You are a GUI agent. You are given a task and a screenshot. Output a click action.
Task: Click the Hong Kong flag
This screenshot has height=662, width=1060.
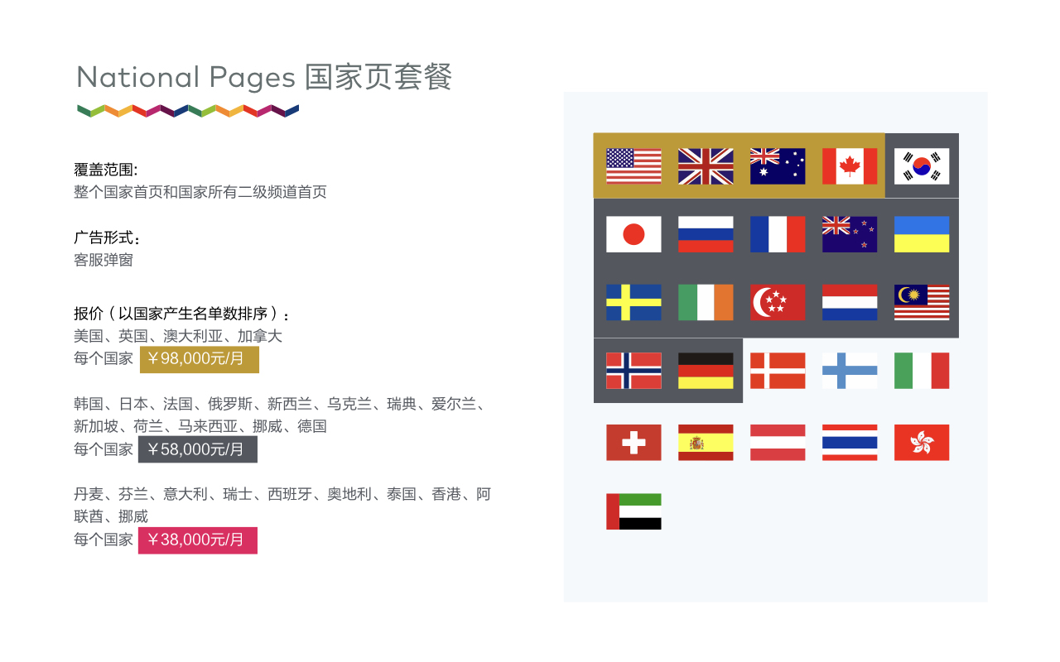(922, 443)
